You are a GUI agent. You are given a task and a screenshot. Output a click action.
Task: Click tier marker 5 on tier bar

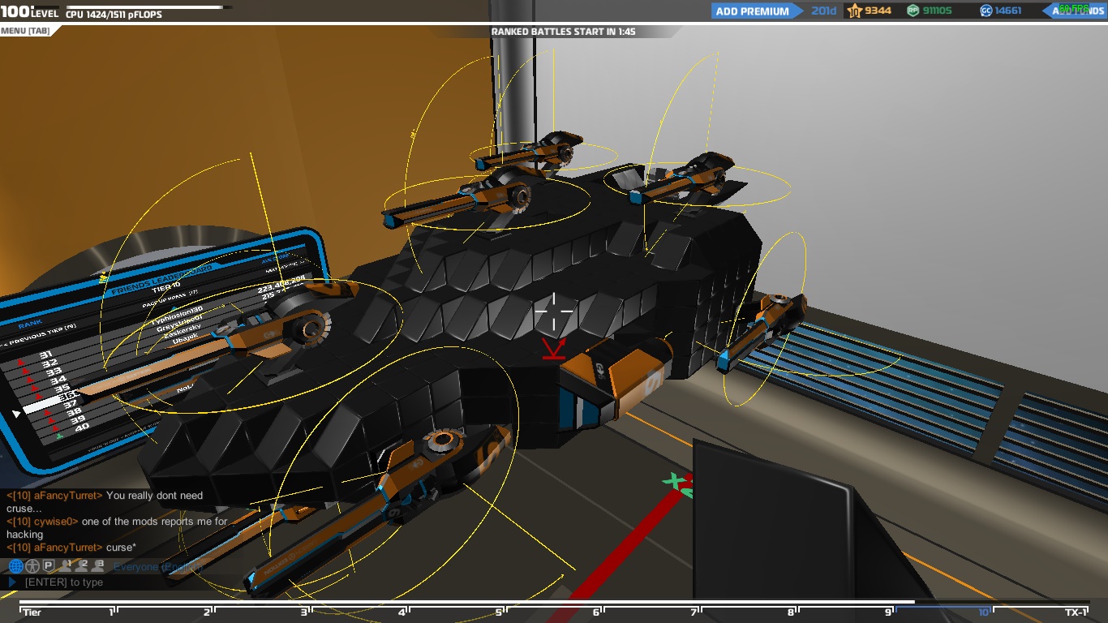point(500,612)
